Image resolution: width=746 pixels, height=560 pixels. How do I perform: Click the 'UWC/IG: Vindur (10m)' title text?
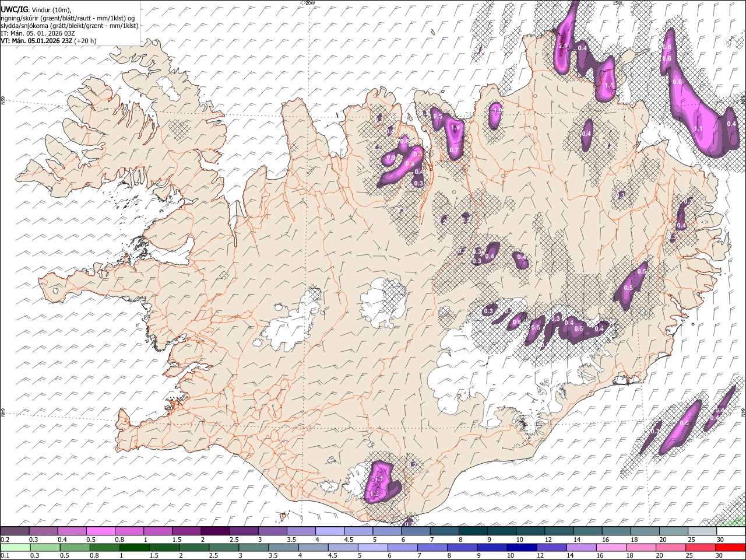pyautogui.click(x=36, y=10)
